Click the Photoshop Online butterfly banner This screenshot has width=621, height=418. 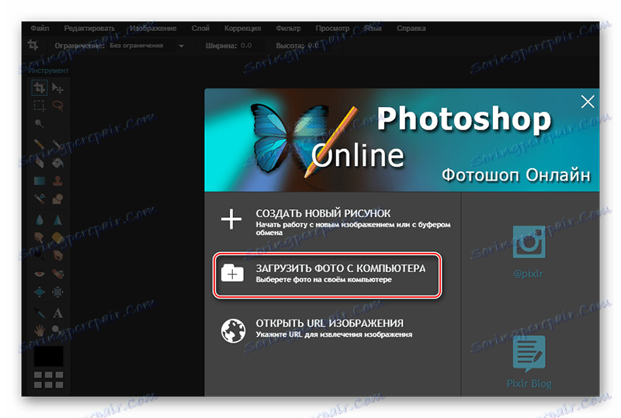click(x=402, y=140)
